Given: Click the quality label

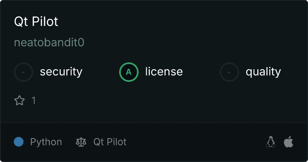Looking at the screenshot, I should [x=263, y=72].
